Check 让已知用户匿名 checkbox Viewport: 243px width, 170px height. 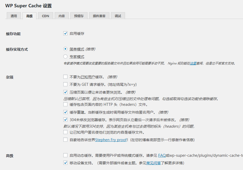click(65, 132)
